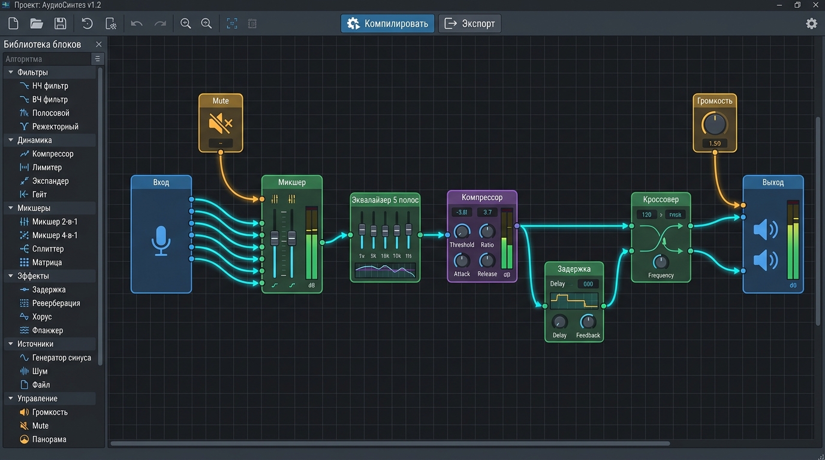Toggle the lower speaker in Выход block

(x=766, y=261)
